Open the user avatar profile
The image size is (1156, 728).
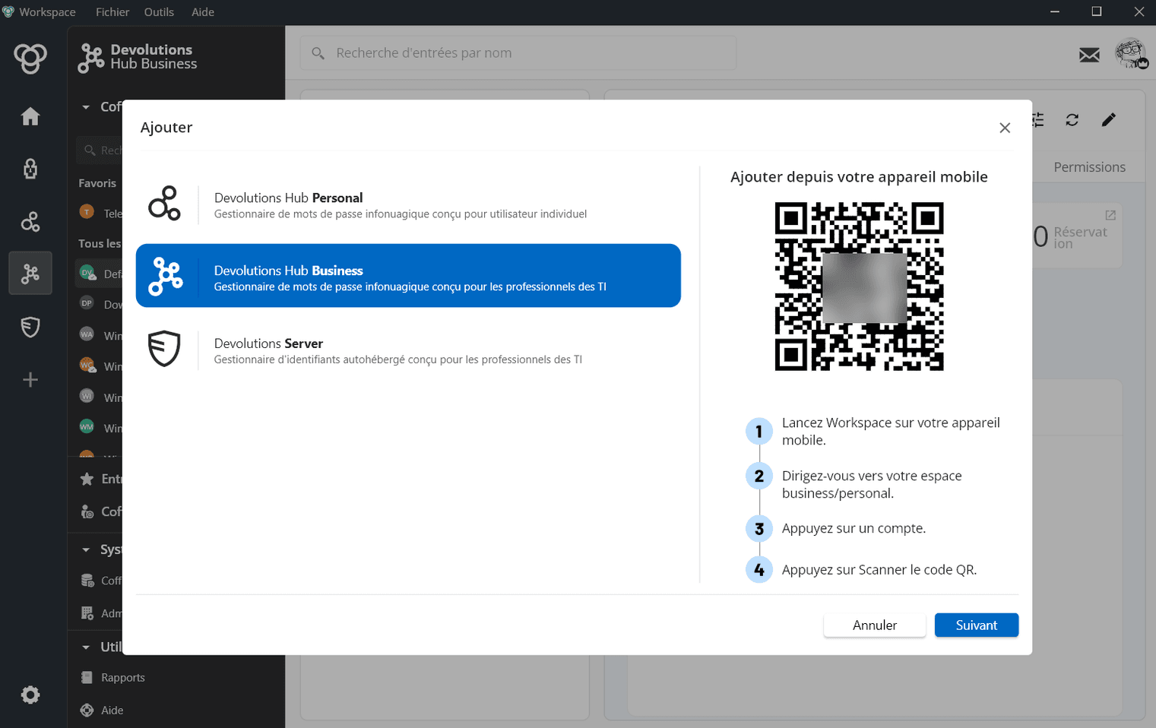point(1131,54)
